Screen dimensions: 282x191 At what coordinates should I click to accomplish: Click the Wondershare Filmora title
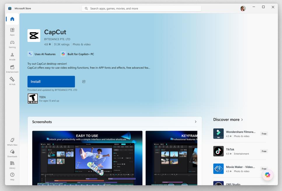click(x=241, y=132)
